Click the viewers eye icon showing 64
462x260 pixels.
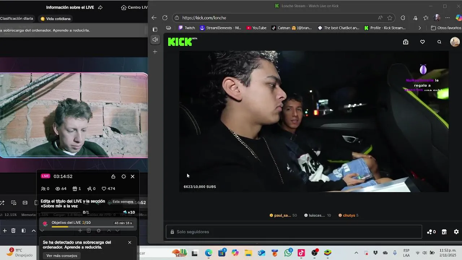pyautogui.click(x=58, y=188)
